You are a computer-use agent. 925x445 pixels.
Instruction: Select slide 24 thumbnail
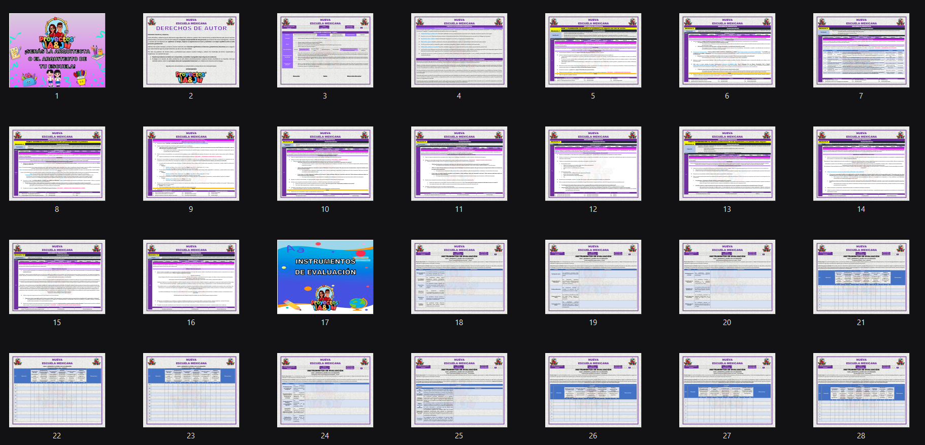[325, 390]
